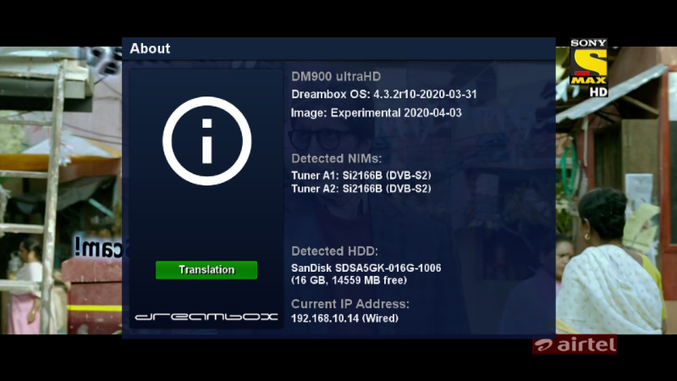The image size is (677, 381).
Task: Click the Current IP Address heading
Action: tap(350, 303)
